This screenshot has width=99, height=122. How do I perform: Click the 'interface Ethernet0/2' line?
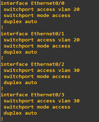33,64
